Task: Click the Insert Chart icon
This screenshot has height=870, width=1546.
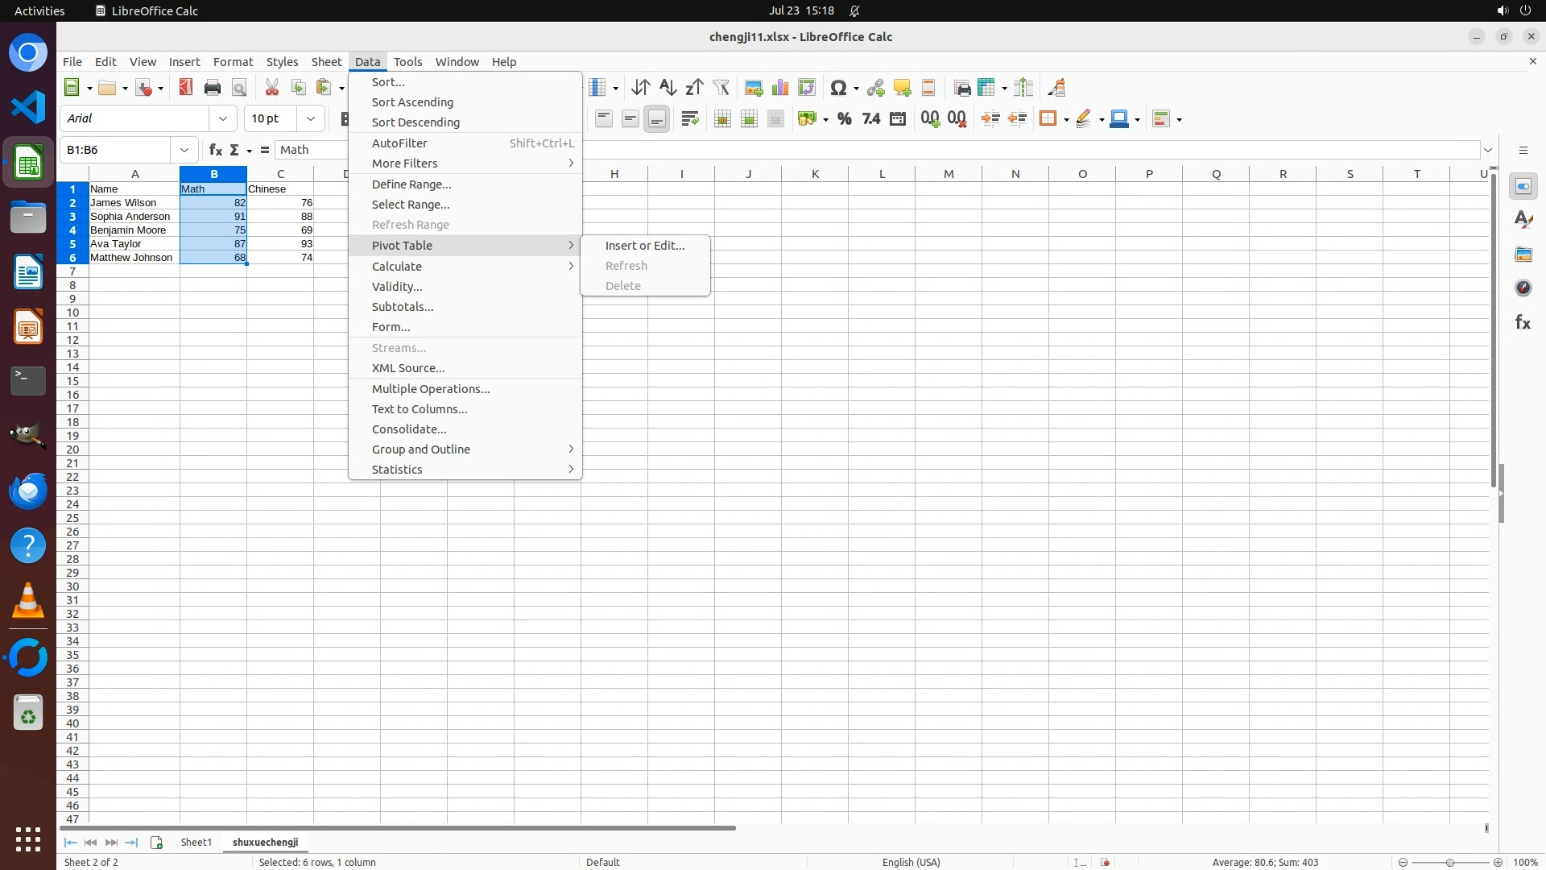Action: click(x=779, y=88)
